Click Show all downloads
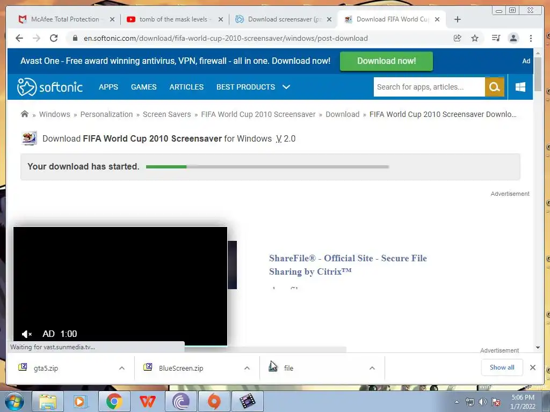550x412 pixels. pyautogui.click(x=502, y=367)
